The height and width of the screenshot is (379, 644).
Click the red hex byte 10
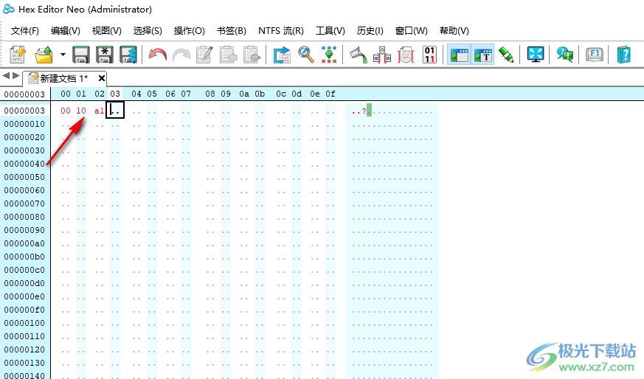coord(81,111)
